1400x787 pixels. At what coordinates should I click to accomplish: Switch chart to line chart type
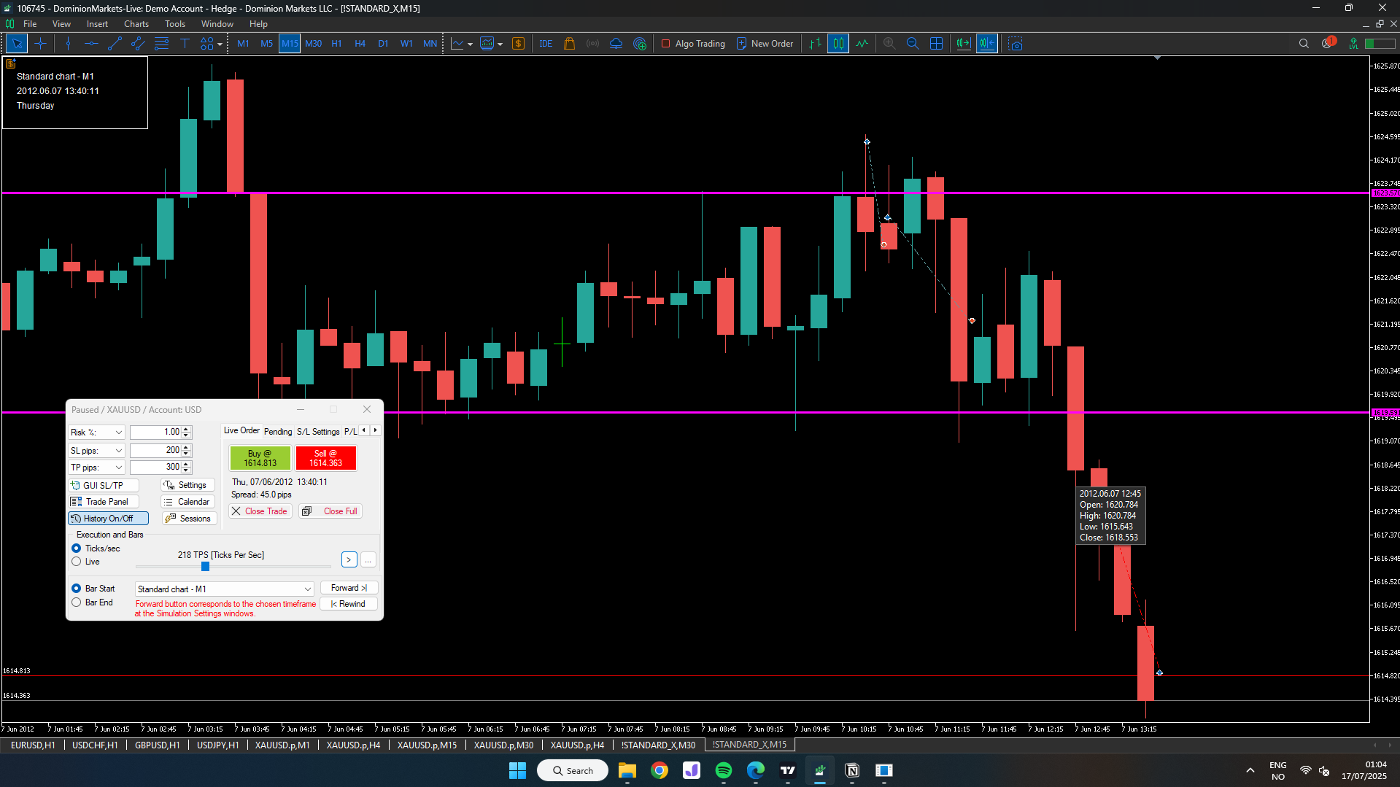pyautogui.click(x=862, y=44)
